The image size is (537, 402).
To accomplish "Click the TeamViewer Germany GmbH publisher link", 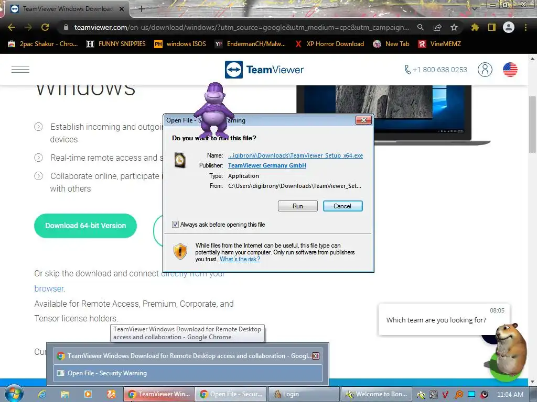I will [x=267, y=165].
